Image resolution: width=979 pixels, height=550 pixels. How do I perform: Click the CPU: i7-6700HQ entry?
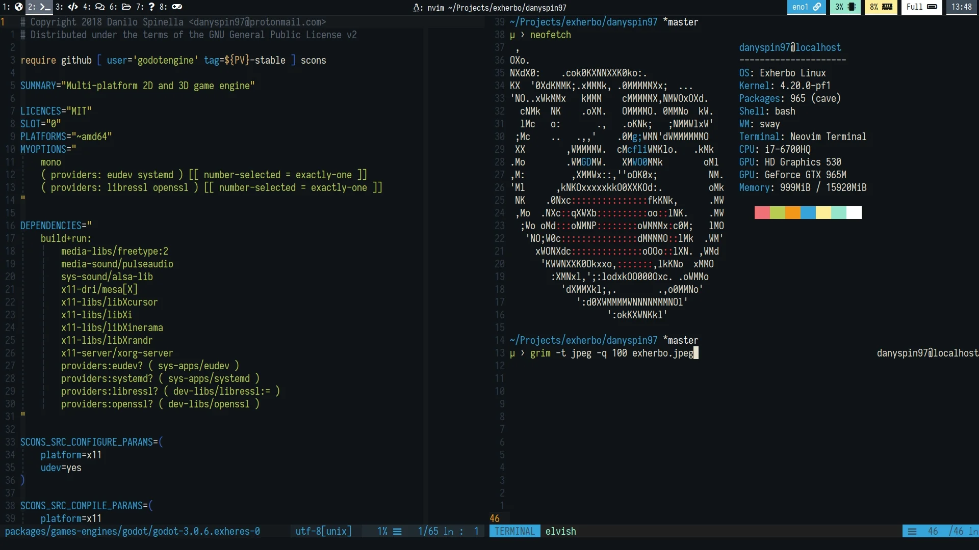[775, 149]
